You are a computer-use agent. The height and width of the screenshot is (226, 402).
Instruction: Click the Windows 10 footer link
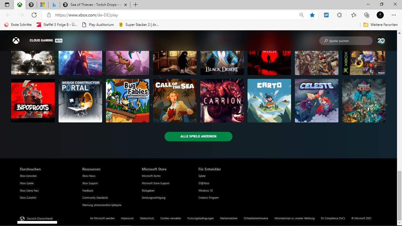point(205,191)
